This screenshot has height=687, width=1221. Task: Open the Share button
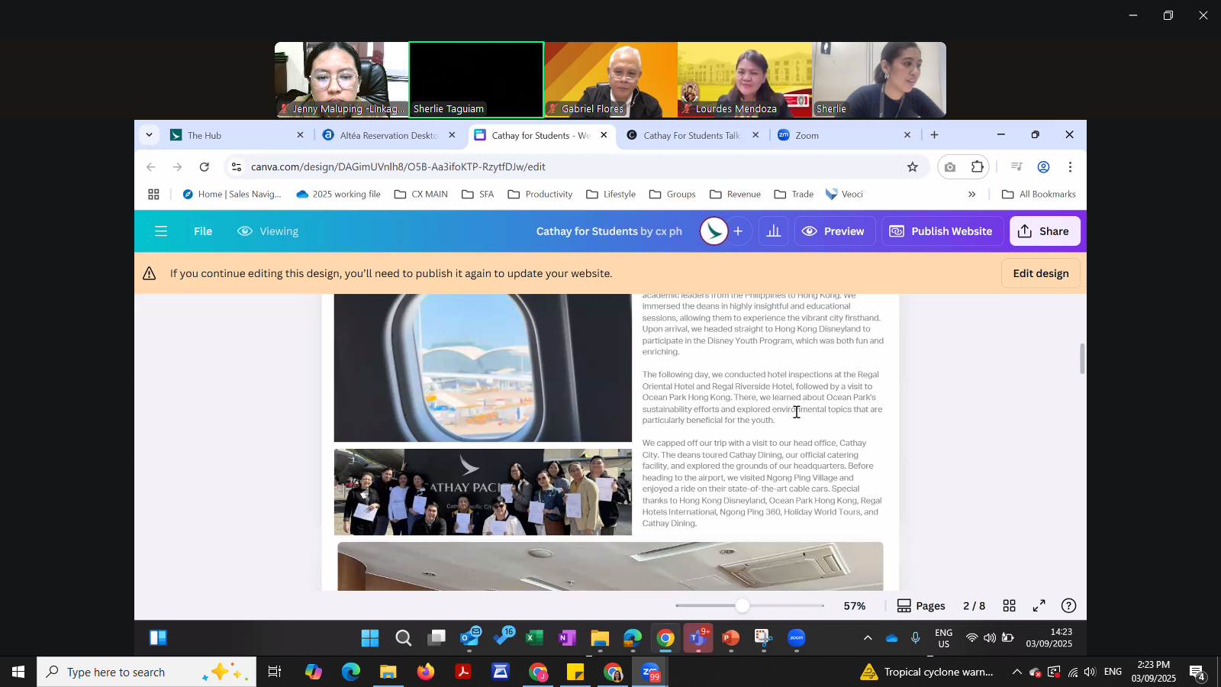click(1044, 231)
